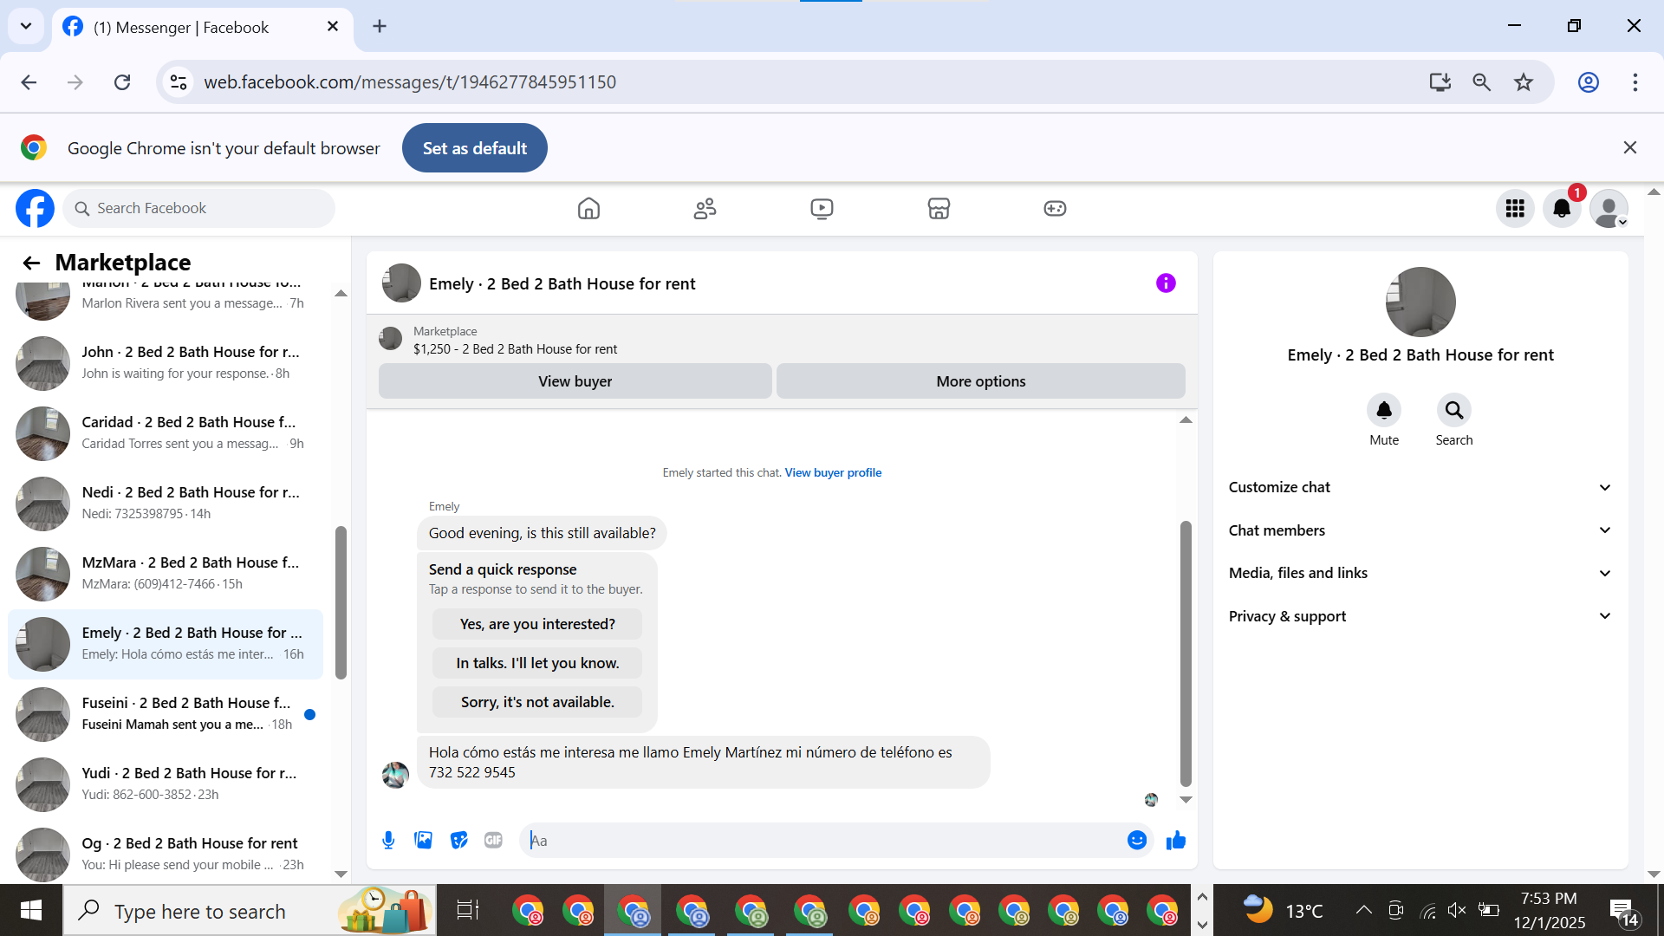Send quick reply 'Sorry, it's not available.'
Viewport: 1664px width, 936px height.
[x=537, y=702]
